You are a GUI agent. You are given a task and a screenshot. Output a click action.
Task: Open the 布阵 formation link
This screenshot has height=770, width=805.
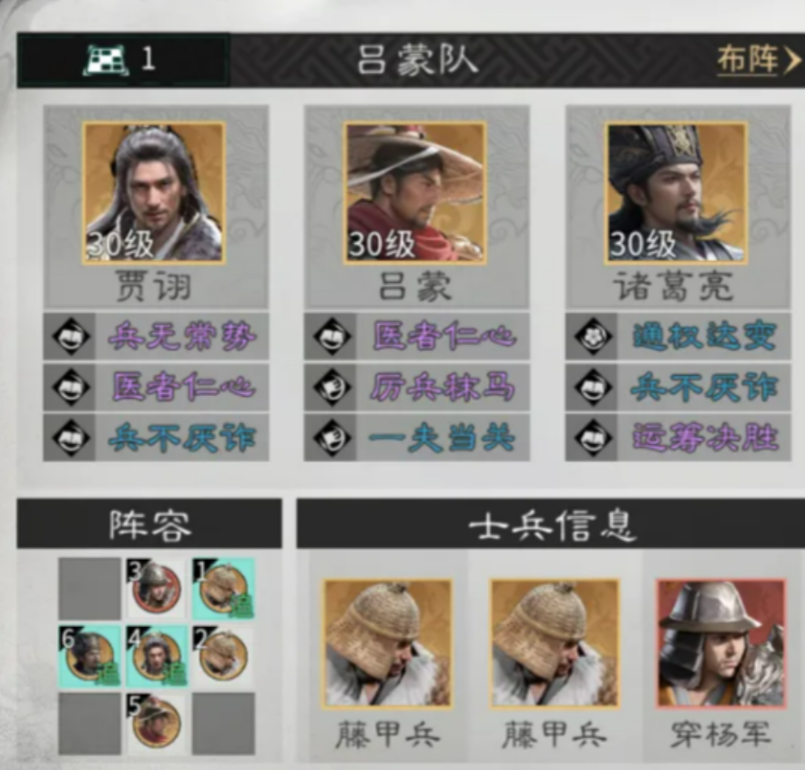coord(759,60)
